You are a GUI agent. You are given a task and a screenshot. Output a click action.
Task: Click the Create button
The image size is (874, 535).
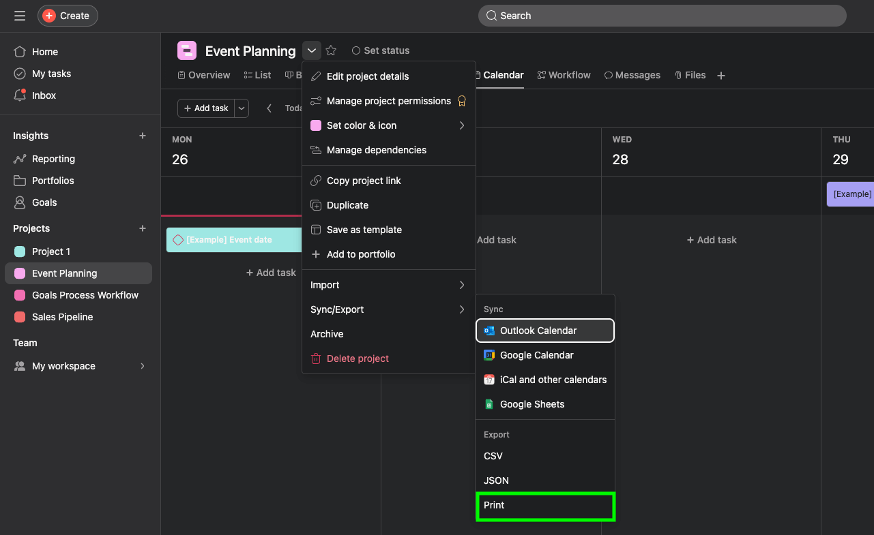click(67, 15)
